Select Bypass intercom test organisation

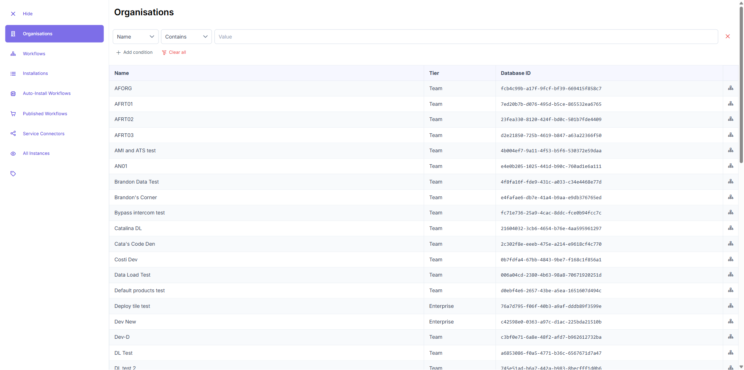point(140,213)
